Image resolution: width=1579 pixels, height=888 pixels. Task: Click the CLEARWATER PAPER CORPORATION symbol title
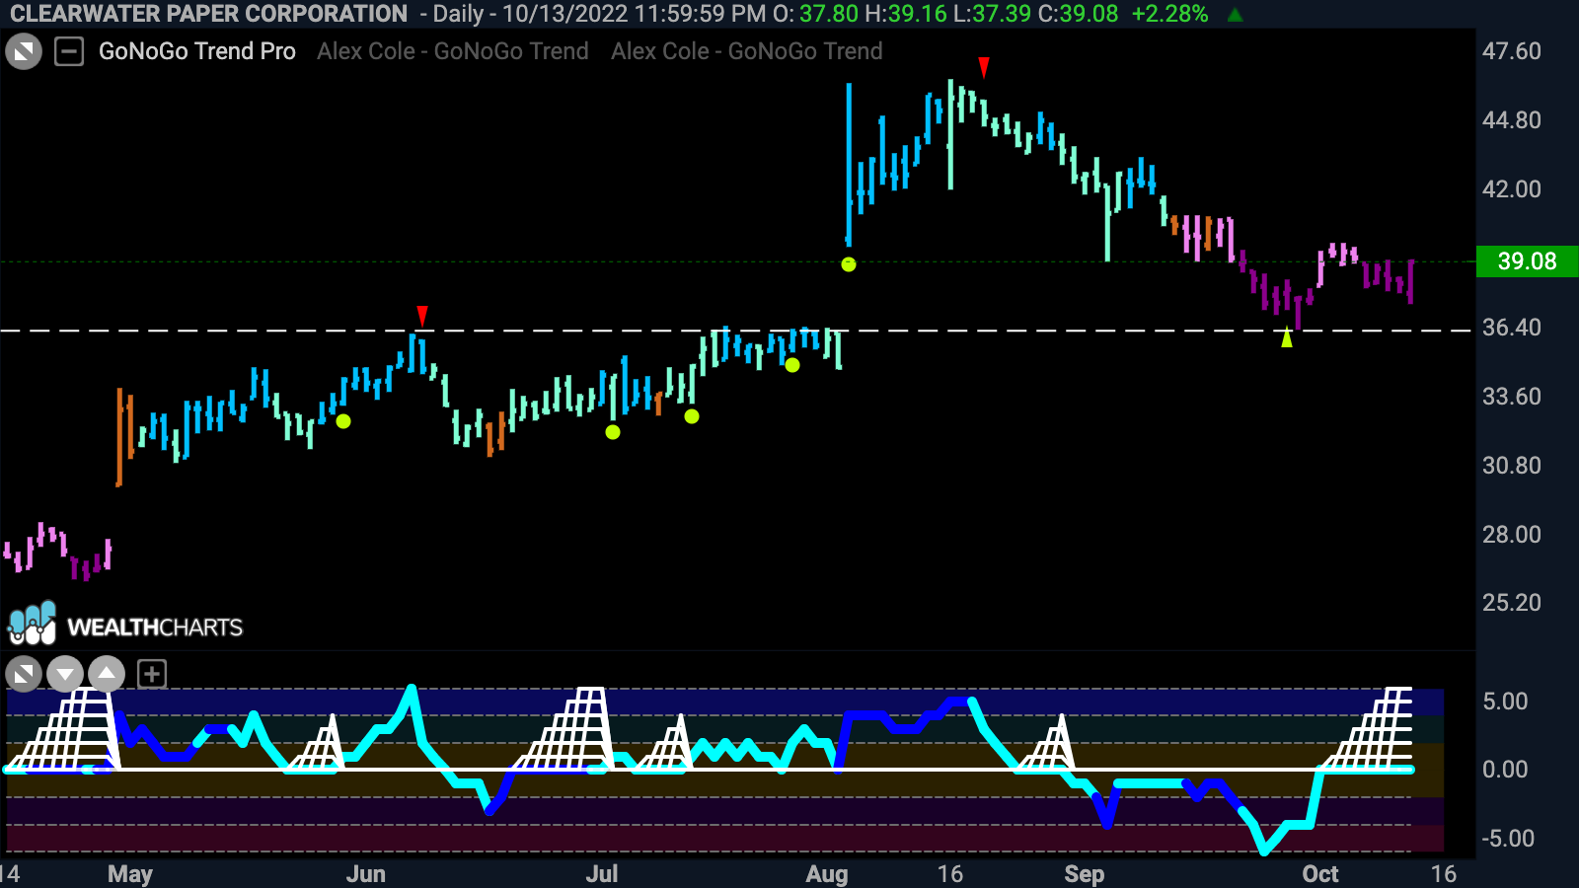(x=209, y=14)
